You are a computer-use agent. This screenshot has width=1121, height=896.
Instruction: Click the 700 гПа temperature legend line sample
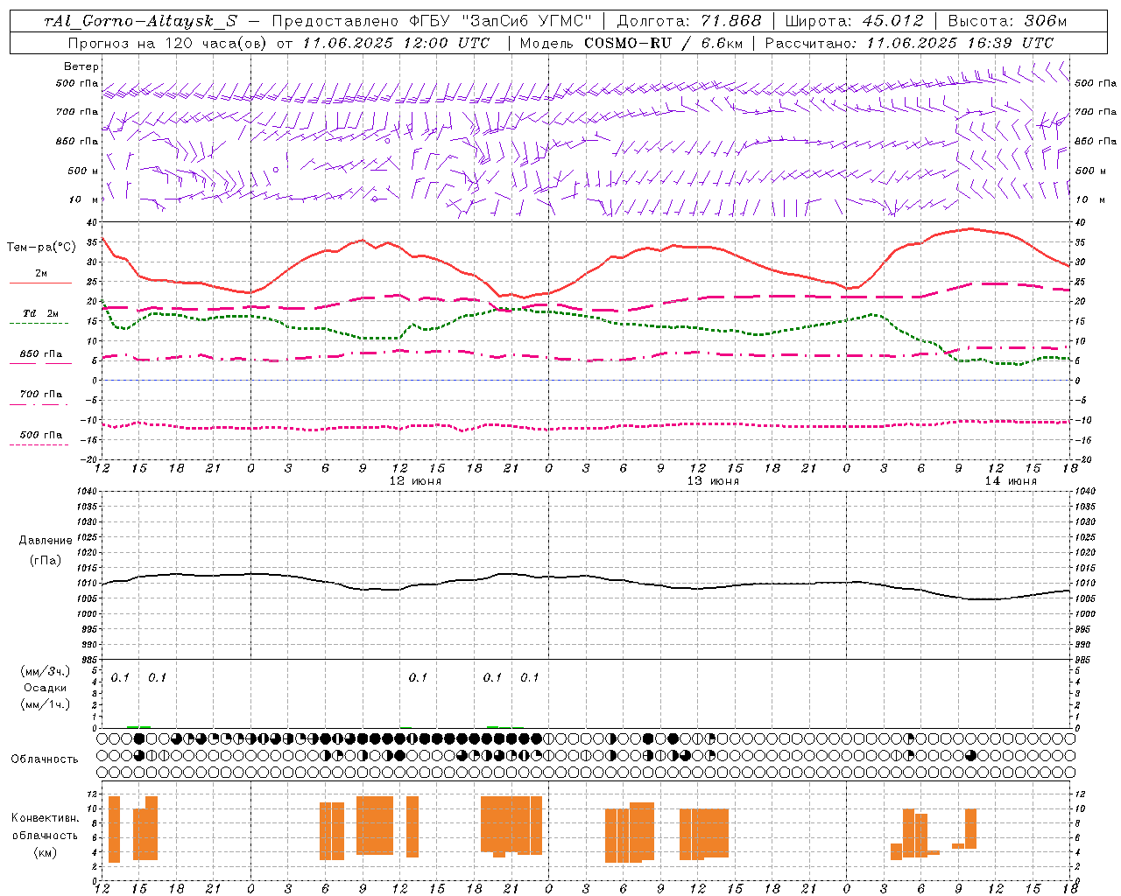point(39,404)
